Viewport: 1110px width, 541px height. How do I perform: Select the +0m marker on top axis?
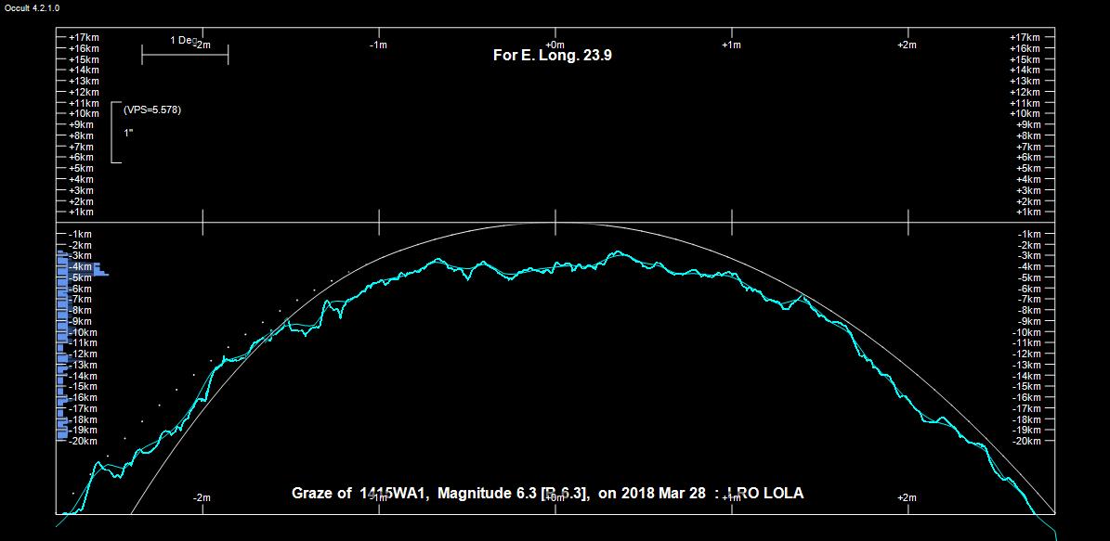(x=555, y=44)
